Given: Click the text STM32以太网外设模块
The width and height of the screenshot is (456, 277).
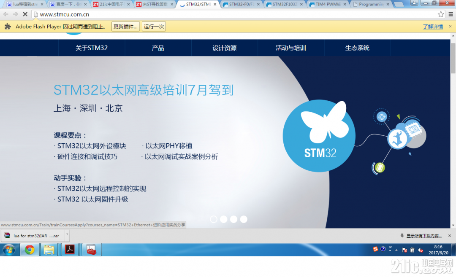Looking at the screenshot, I should click(x=92, y=146).
